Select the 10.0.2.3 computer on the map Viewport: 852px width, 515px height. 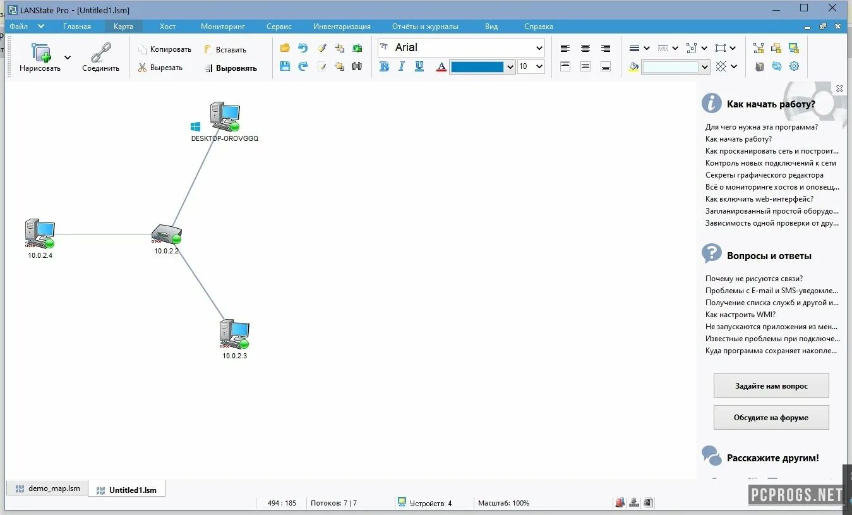pyautogui.click(x=234, y=334)
